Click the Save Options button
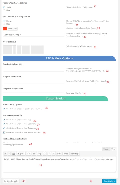This screenshot has height=185, width=120. (x=109, y=181)
